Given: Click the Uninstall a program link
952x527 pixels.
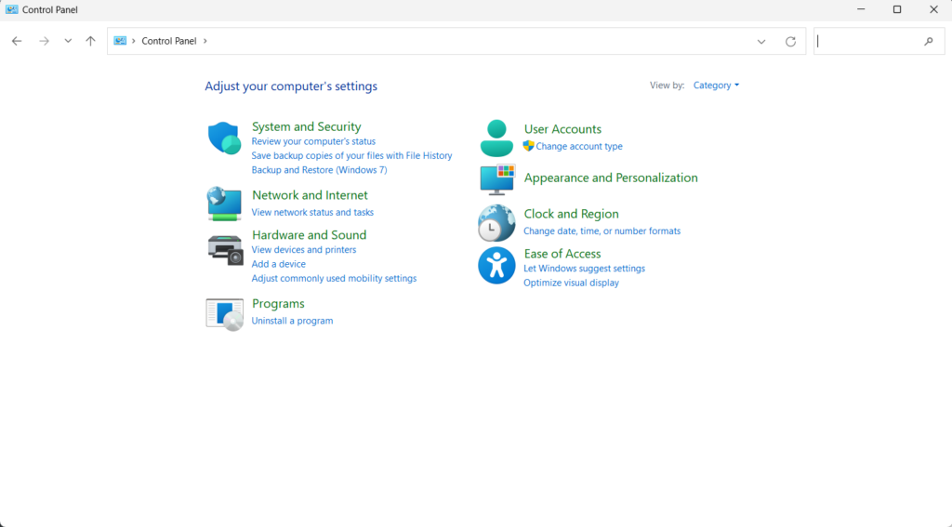Looking at the screenshot, I should tap(292, 321).
